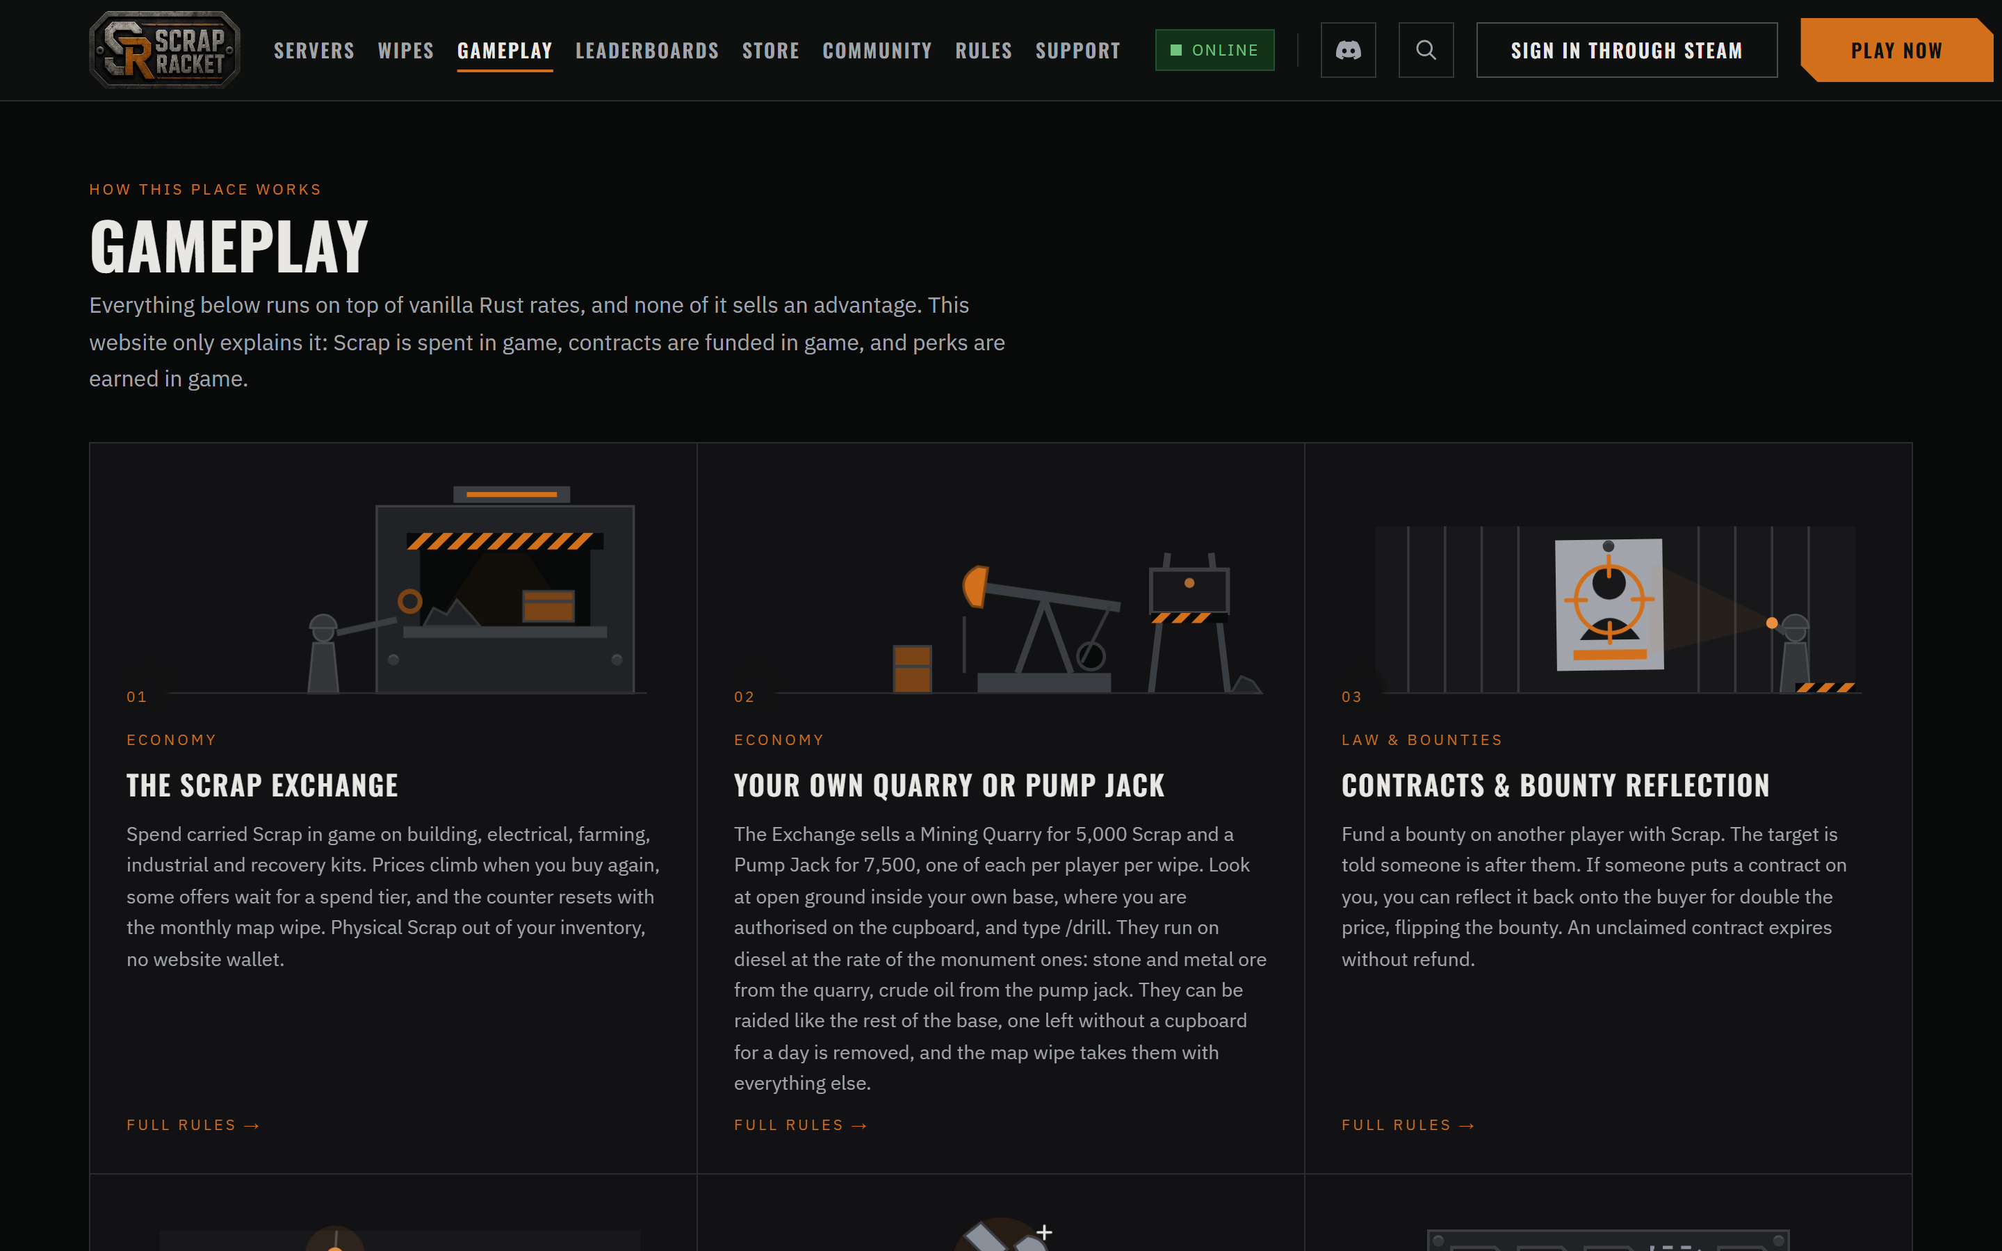
Task: Click the bounty target poster illustration
Action: [x=1609, y=604]
